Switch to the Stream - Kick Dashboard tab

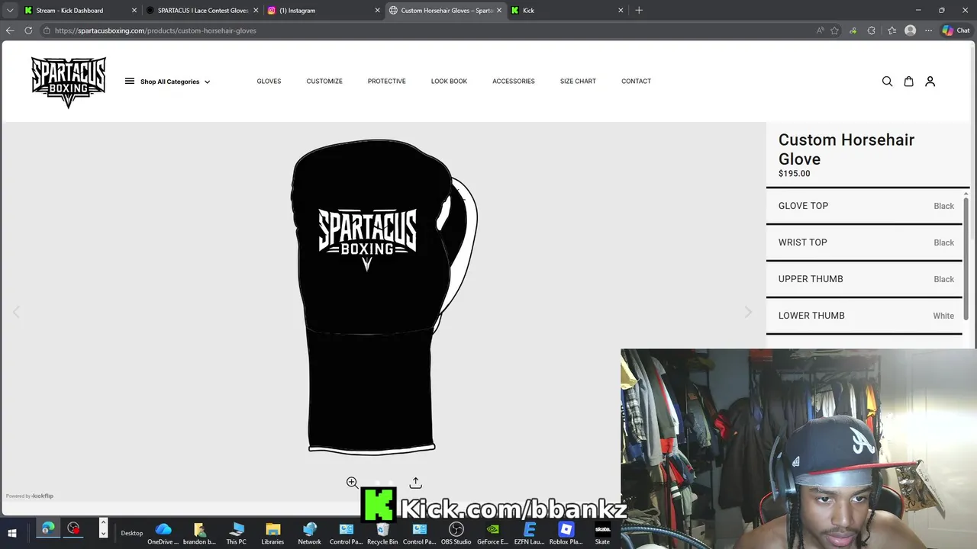click(x=80, y=11)
